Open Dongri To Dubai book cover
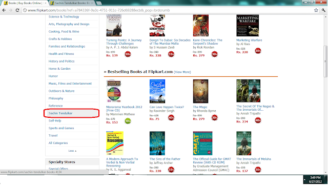Image resolution: width=328 pixels, height=185 pixels. coord(157,25)
